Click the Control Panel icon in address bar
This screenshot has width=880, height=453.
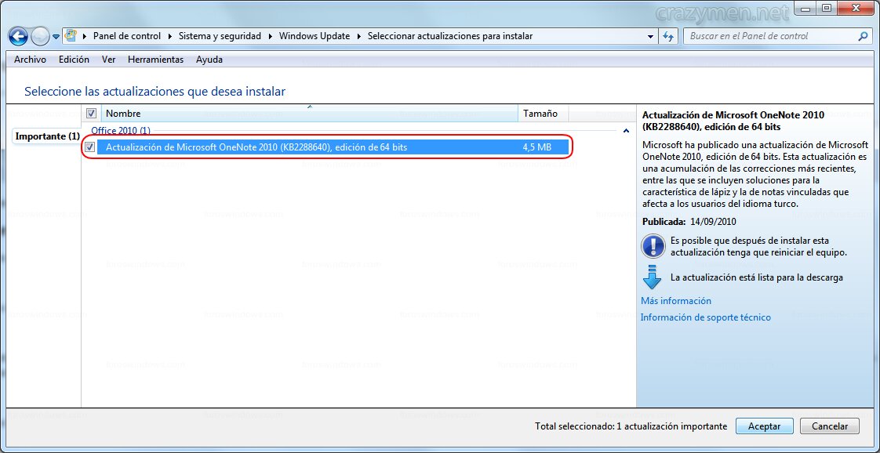click(x=70, y=36)
